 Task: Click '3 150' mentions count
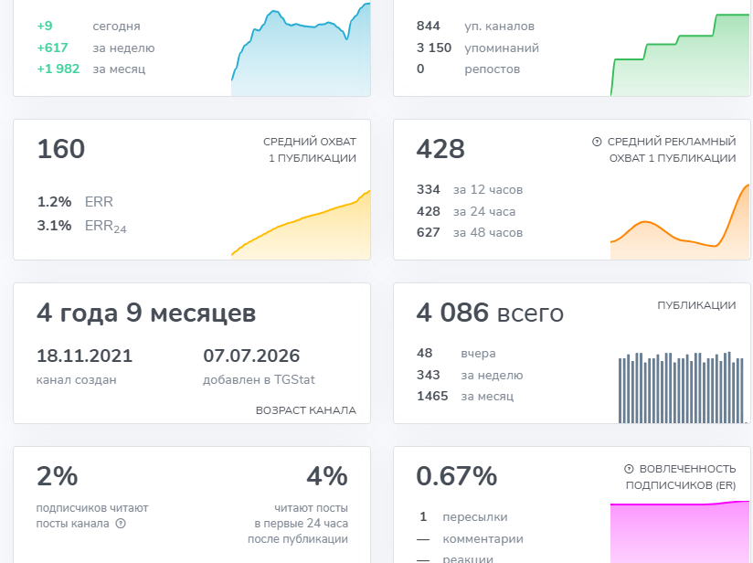[434, 48]
